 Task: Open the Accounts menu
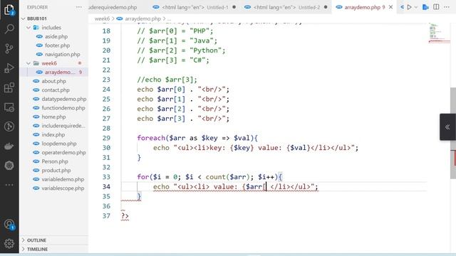point(9,225)
